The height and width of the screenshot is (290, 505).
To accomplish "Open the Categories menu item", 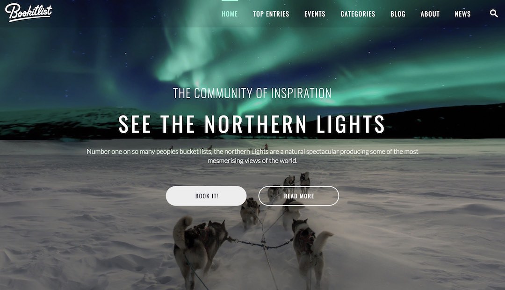I will pos(358,14).
